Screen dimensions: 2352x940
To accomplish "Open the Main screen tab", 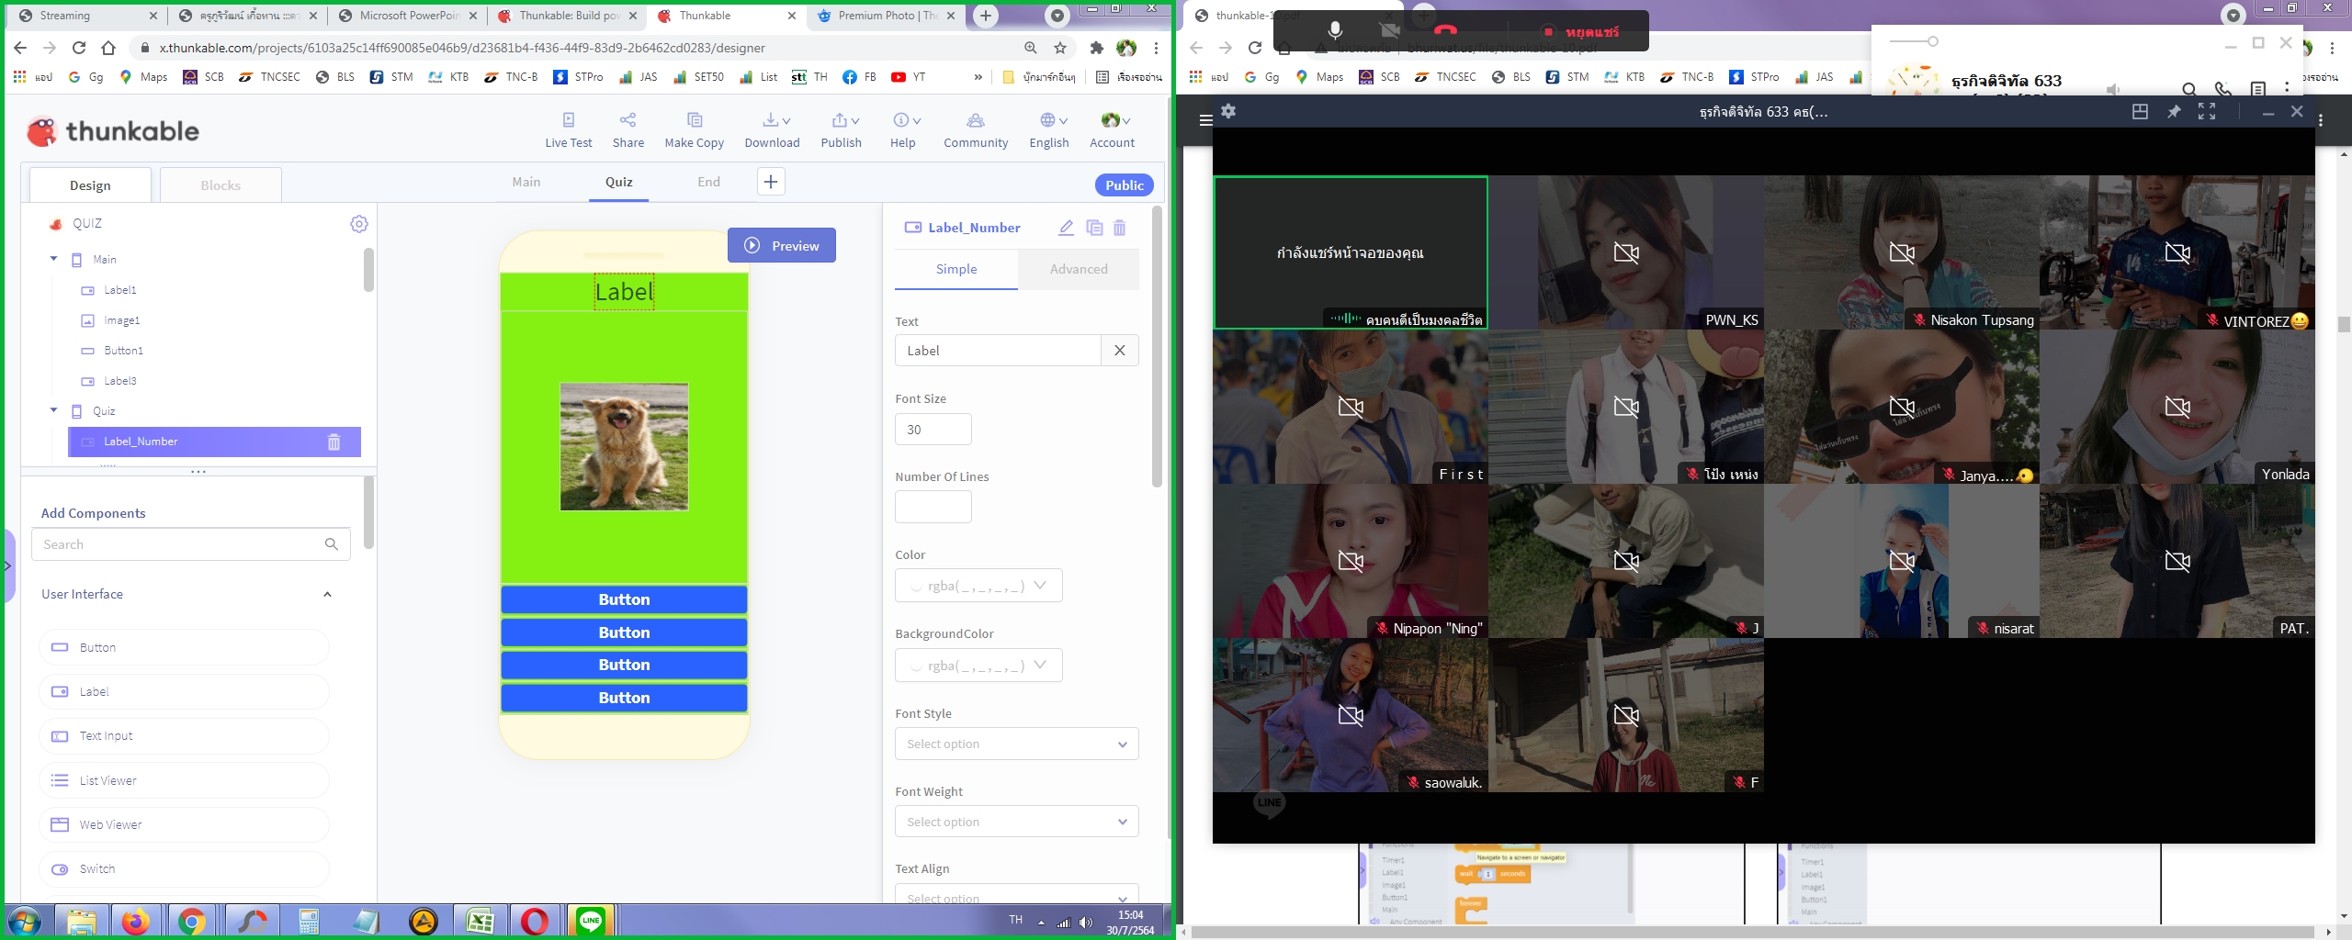I will 526,182.
